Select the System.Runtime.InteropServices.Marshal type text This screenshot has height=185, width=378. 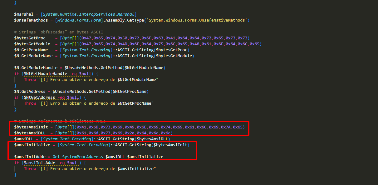(x=89, y=14)
